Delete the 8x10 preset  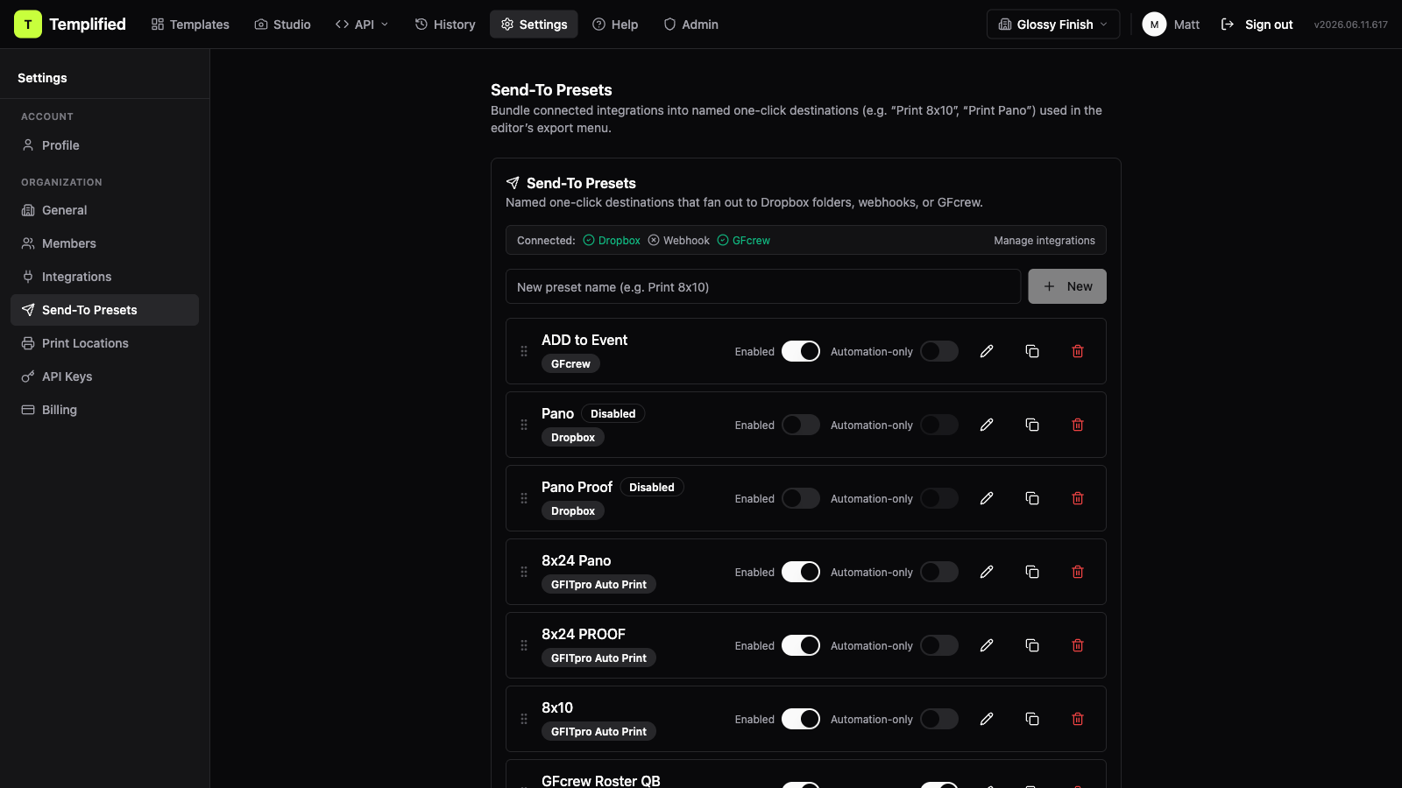coord(1078,719)
